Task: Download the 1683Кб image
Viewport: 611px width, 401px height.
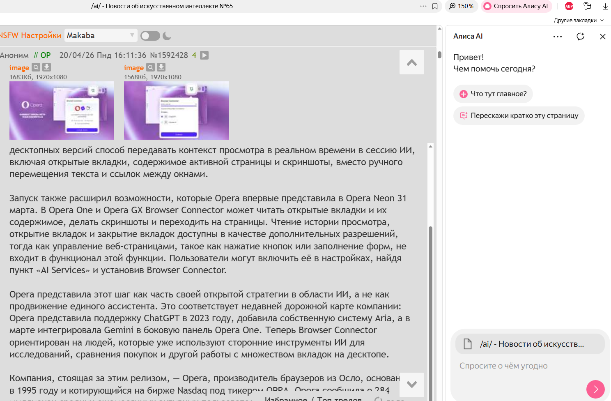Action: pyautogui.click(x=47, y=67)
